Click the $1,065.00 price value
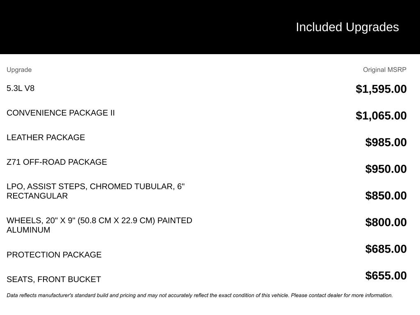This screenshot has height=315, width=420. (x=381, y=116)
